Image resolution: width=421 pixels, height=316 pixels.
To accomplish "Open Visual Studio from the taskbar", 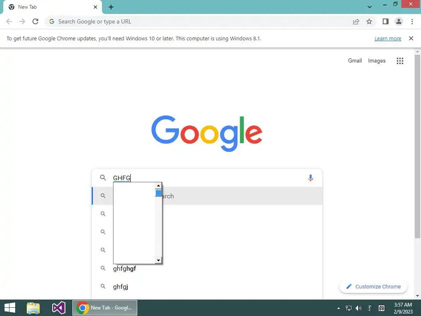I will [x=58, y=308].
